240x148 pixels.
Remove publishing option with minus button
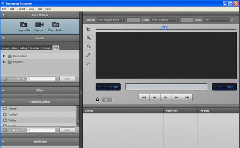tap(9, 130)
